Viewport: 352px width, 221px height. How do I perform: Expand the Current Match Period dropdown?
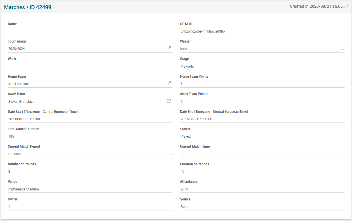tap(171, 154)
